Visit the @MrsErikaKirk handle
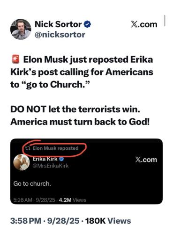Screen dimensions: 173x234 coord(51,166)
